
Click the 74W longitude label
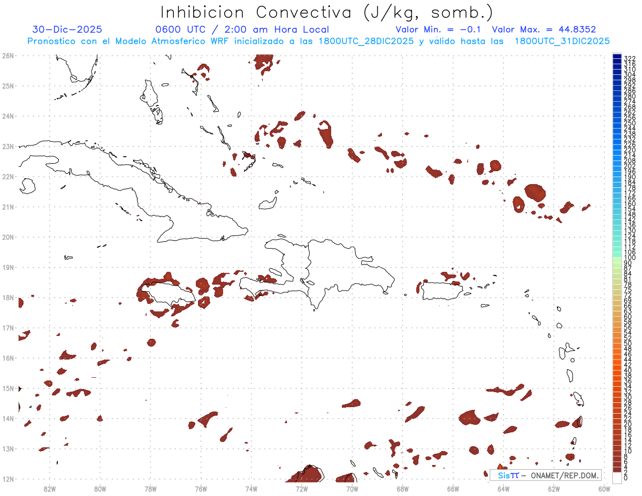pyautogui.click(x=251, y=489)
